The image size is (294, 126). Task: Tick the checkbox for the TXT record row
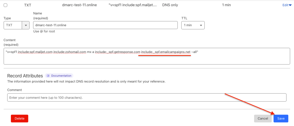coord(5,5)
